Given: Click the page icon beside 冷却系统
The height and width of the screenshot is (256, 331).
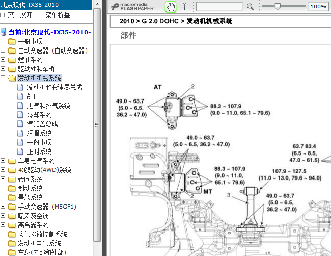Looking at the screenshot, I should tap(20, 115).
